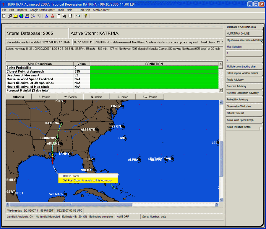Click the map's horizontal scroll-right arrow
Viewport: 266px width, 229px height.
pyautogui.click(x=217, y=204)
